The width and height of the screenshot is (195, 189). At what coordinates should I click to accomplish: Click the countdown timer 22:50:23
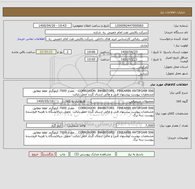coord(46,52)
